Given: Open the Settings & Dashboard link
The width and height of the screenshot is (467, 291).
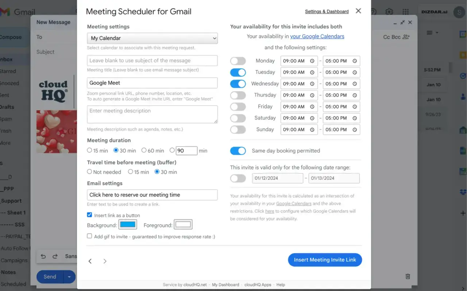Looking at the screenshot, I should click(327, 11).
